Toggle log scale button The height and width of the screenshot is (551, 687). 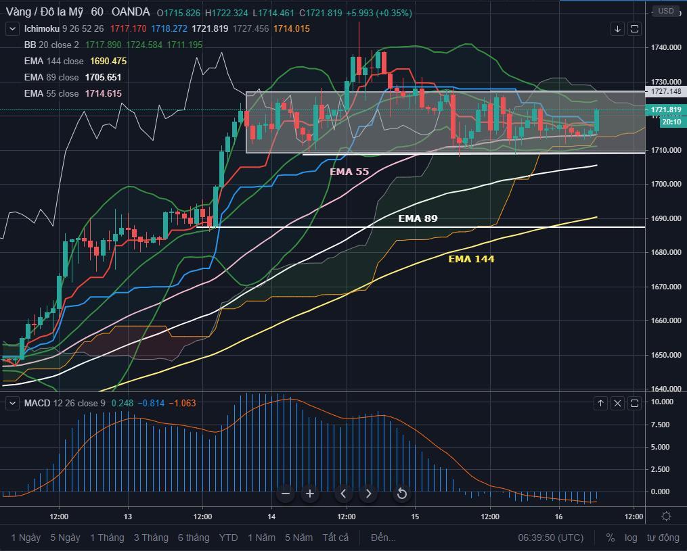pyautogui.click(x=631, y=537)
